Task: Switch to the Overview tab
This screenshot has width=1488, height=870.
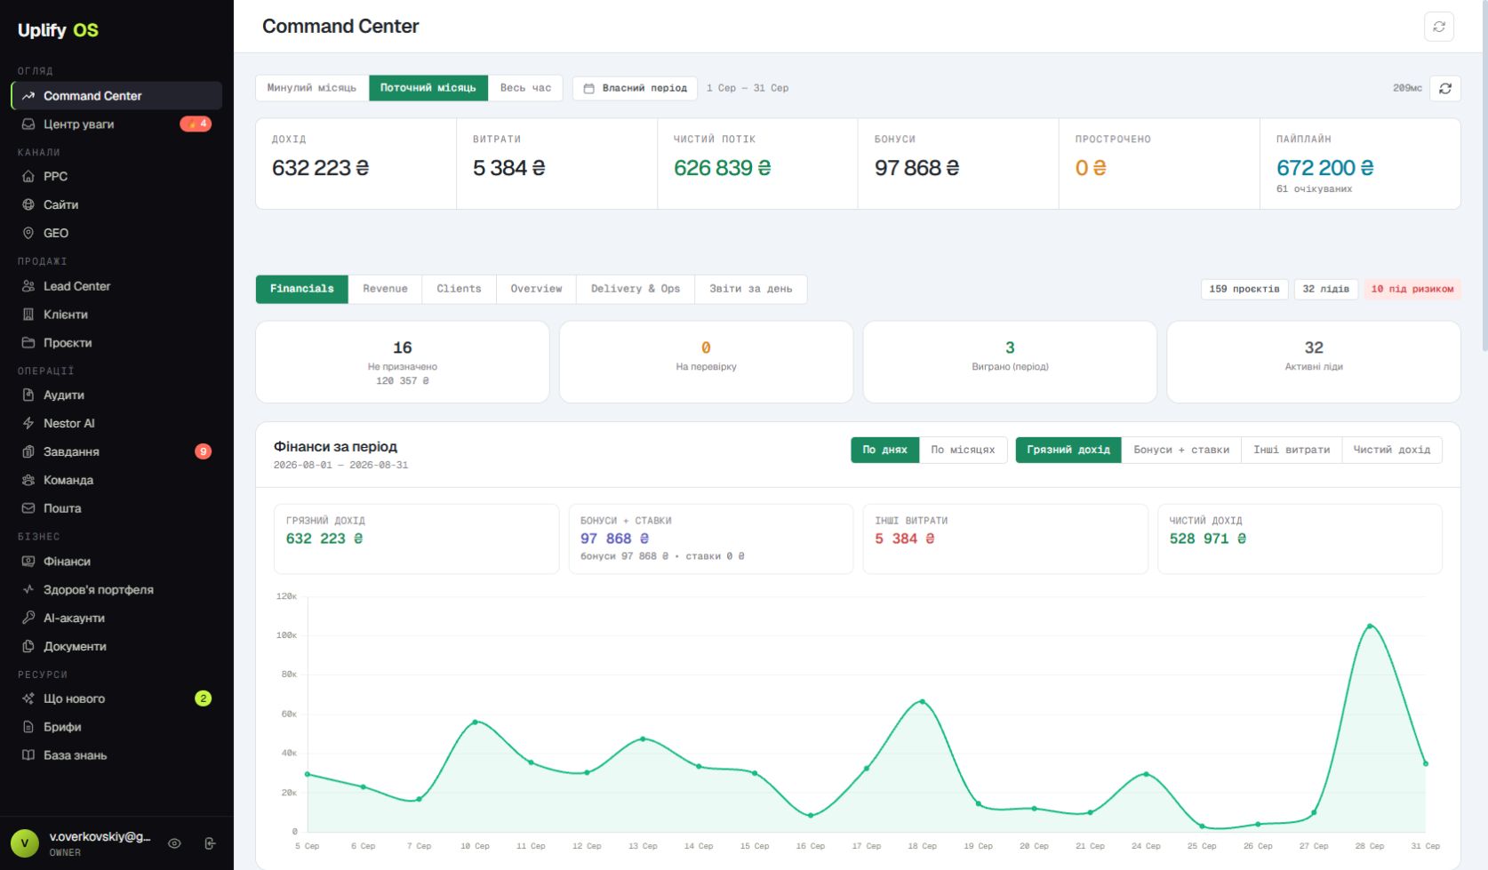Action: click(536, 290)
